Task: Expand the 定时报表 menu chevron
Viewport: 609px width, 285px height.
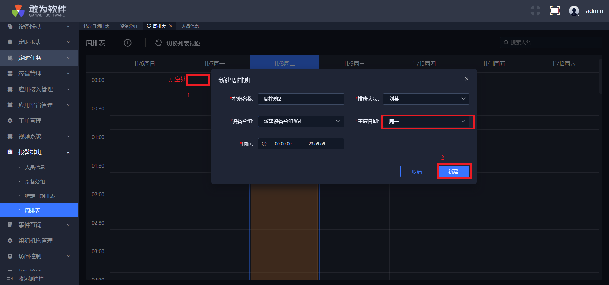Action: [68, 42]
